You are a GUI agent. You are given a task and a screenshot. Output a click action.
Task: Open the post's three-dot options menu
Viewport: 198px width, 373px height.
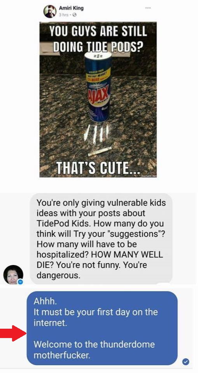[148, 8]
